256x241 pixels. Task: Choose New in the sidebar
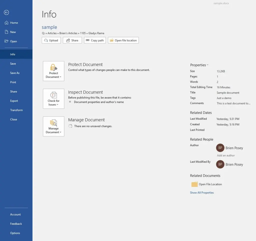[x=16, y=32]
